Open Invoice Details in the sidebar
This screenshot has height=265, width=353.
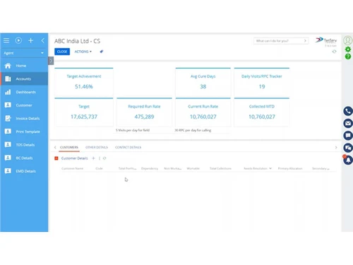point(24,119)
